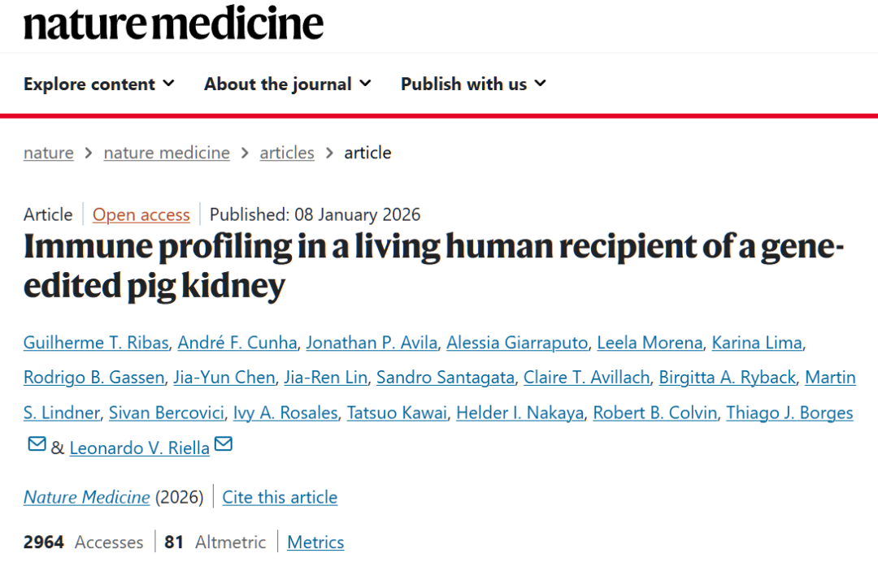
Task: Navigate to nature medicine breadcrumb
Action: 167,153
